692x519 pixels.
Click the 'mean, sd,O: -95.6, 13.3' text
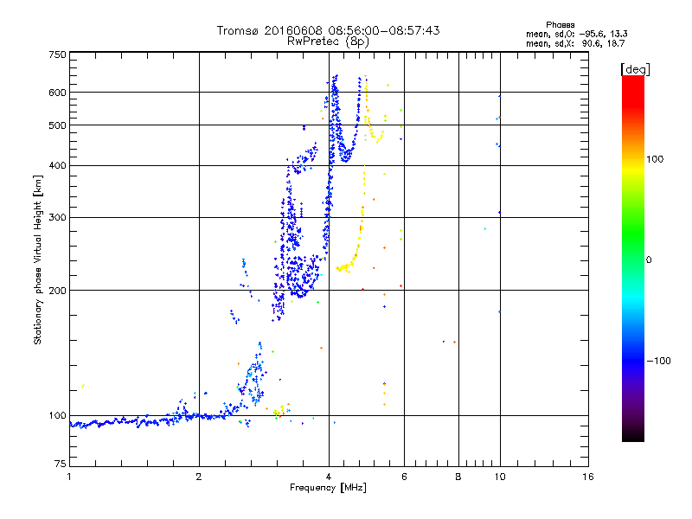click(x=576, y=34)
